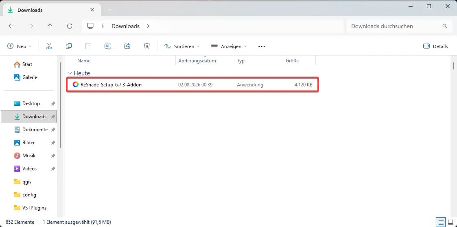Click the Copy icon in toolbar
Image resolution: width=457 pixels, height=227 pixels.
pyautogui.click(x=69, y=46)
